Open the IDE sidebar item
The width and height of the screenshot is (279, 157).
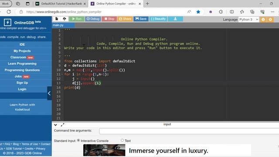click(x=22, y=44)
